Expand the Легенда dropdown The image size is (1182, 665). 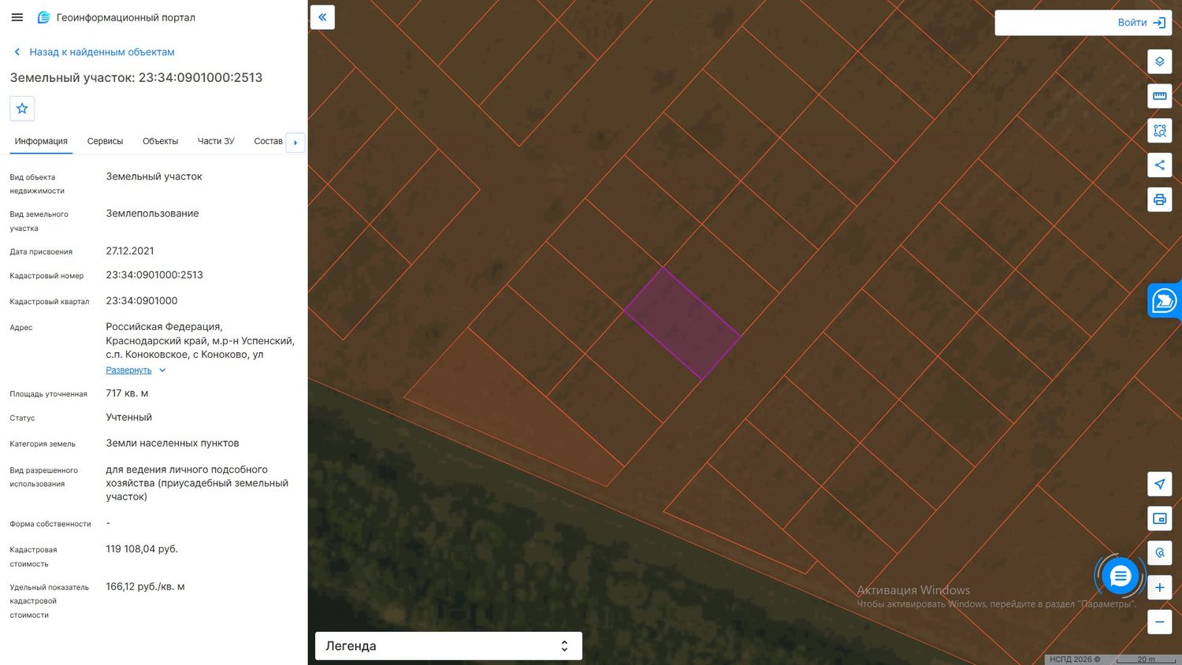coord(448,646)
